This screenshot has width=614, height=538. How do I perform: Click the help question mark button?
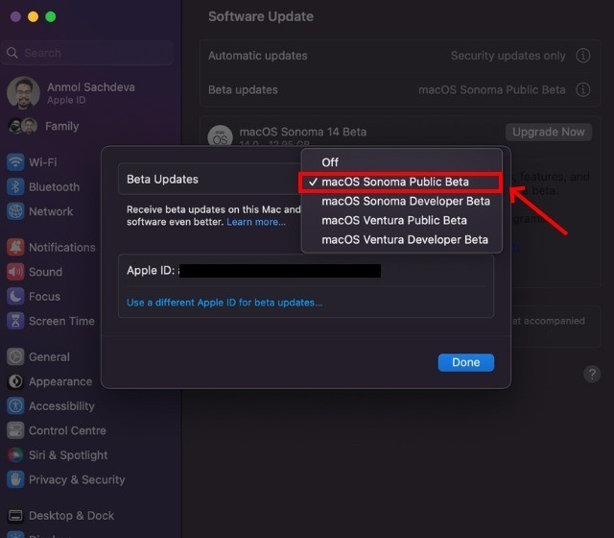point(592,374)
